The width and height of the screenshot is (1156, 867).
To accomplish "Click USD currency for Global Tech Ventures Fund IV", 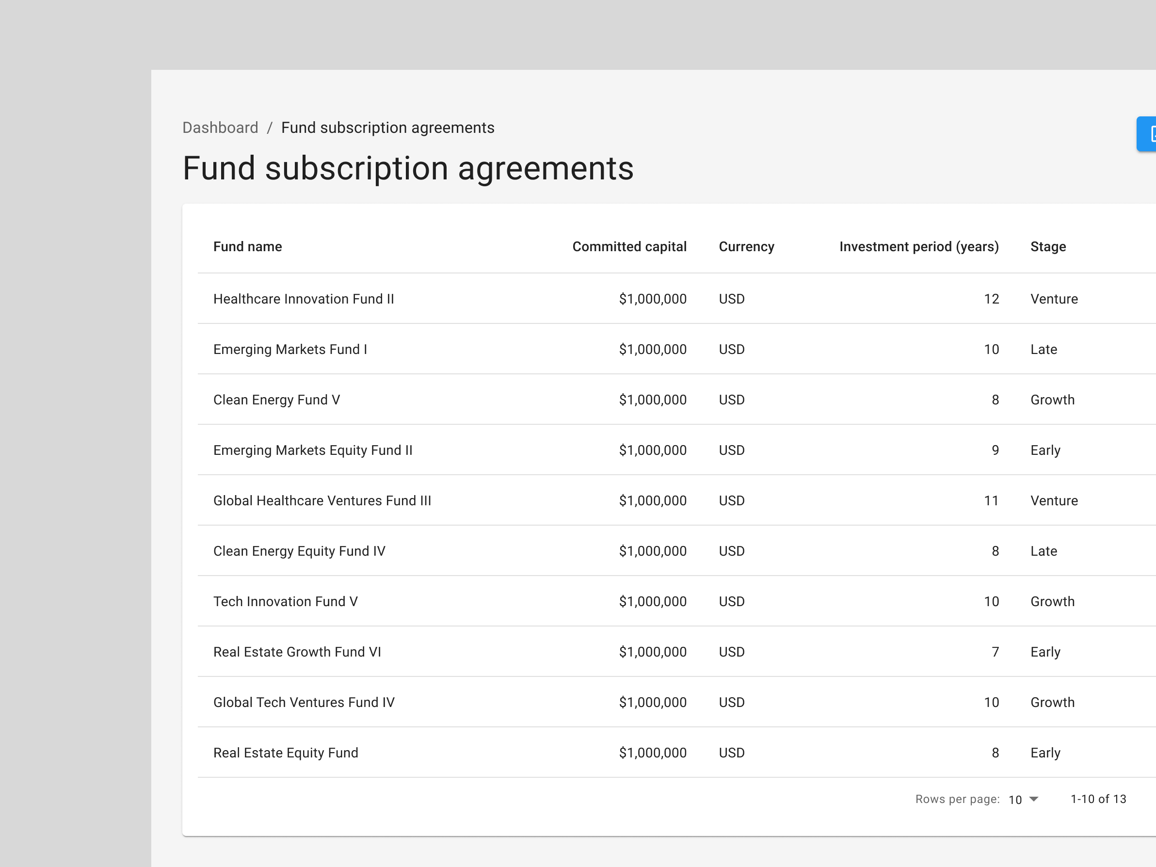I will [x=731, y=703].
